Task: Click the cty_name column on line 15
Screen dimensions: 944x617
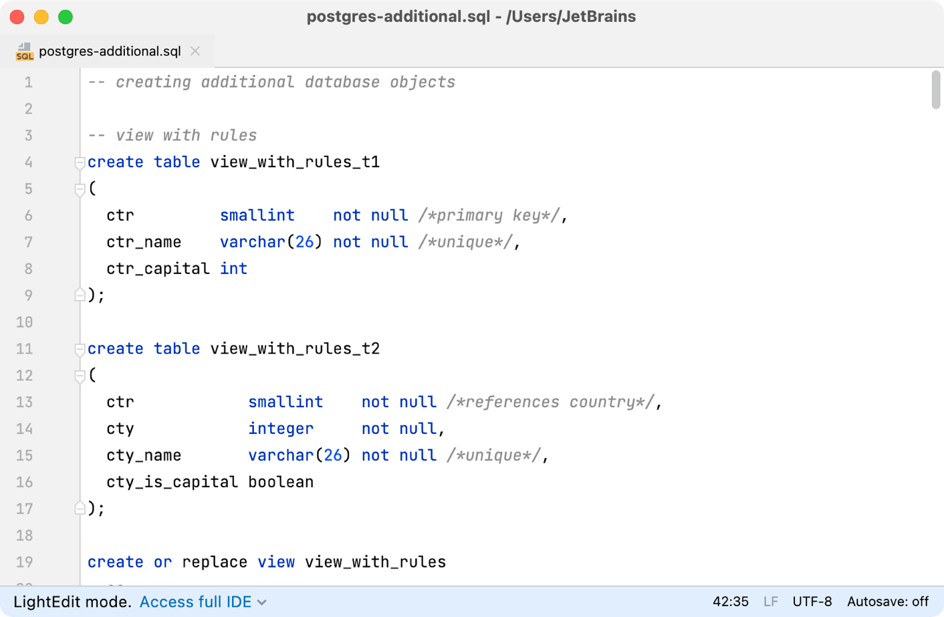Action: (x=144, y=455)
